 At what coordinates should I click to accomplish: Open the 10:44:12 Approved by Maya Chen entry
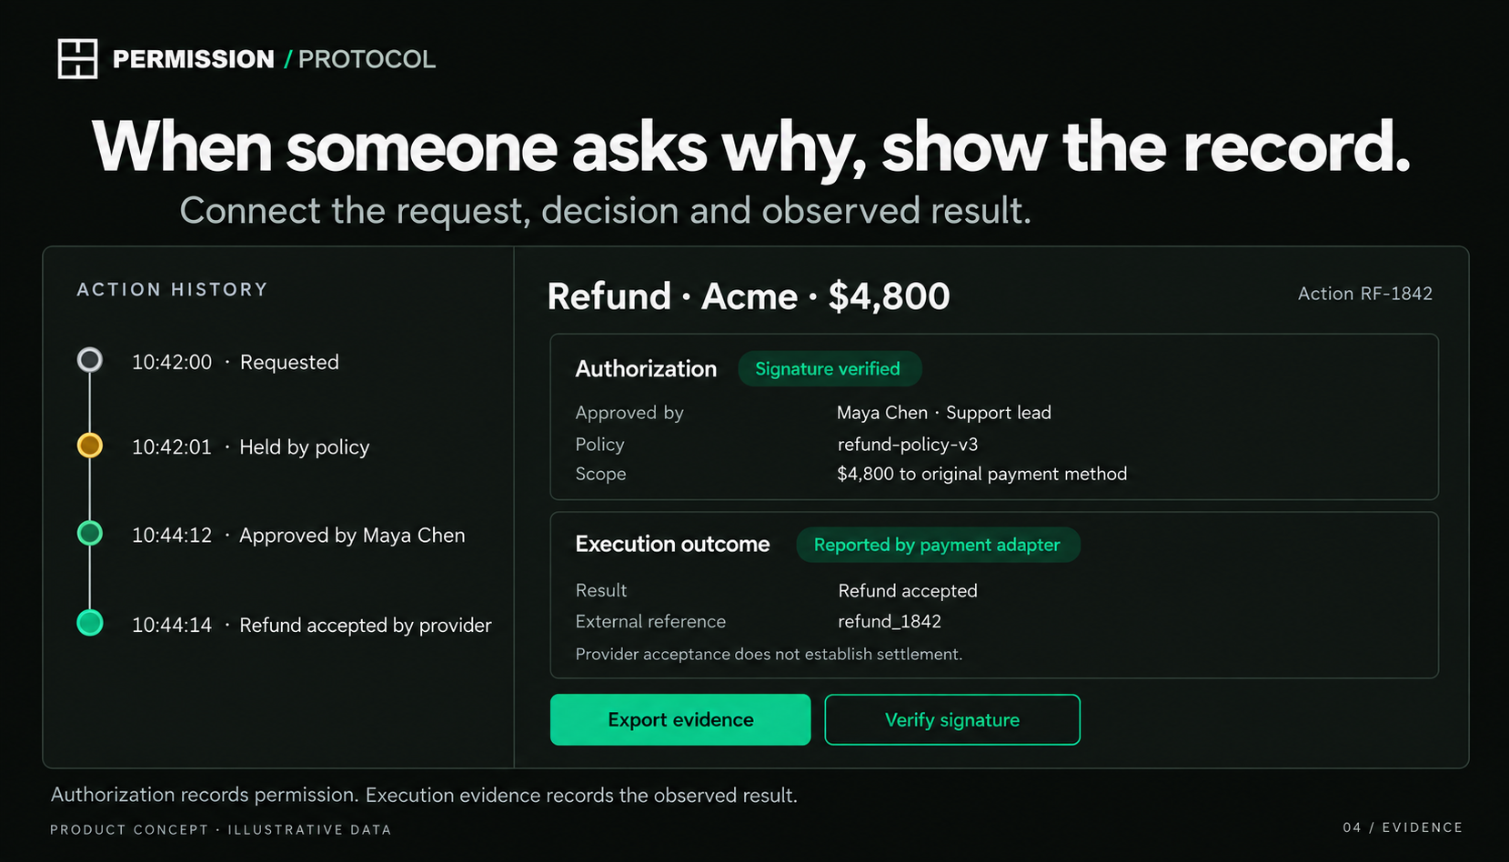click(298, 536)
